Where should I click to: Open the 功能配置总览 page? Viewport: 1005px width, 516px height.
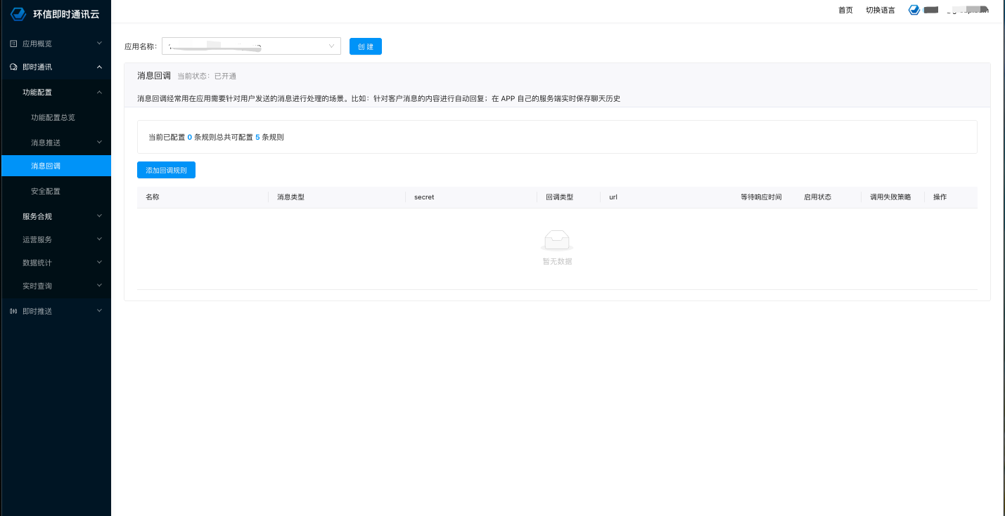[53, 117]
